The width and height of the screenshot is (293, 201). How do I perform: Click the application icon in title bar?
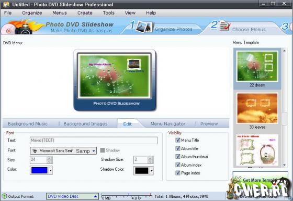[x=6, y=4]
